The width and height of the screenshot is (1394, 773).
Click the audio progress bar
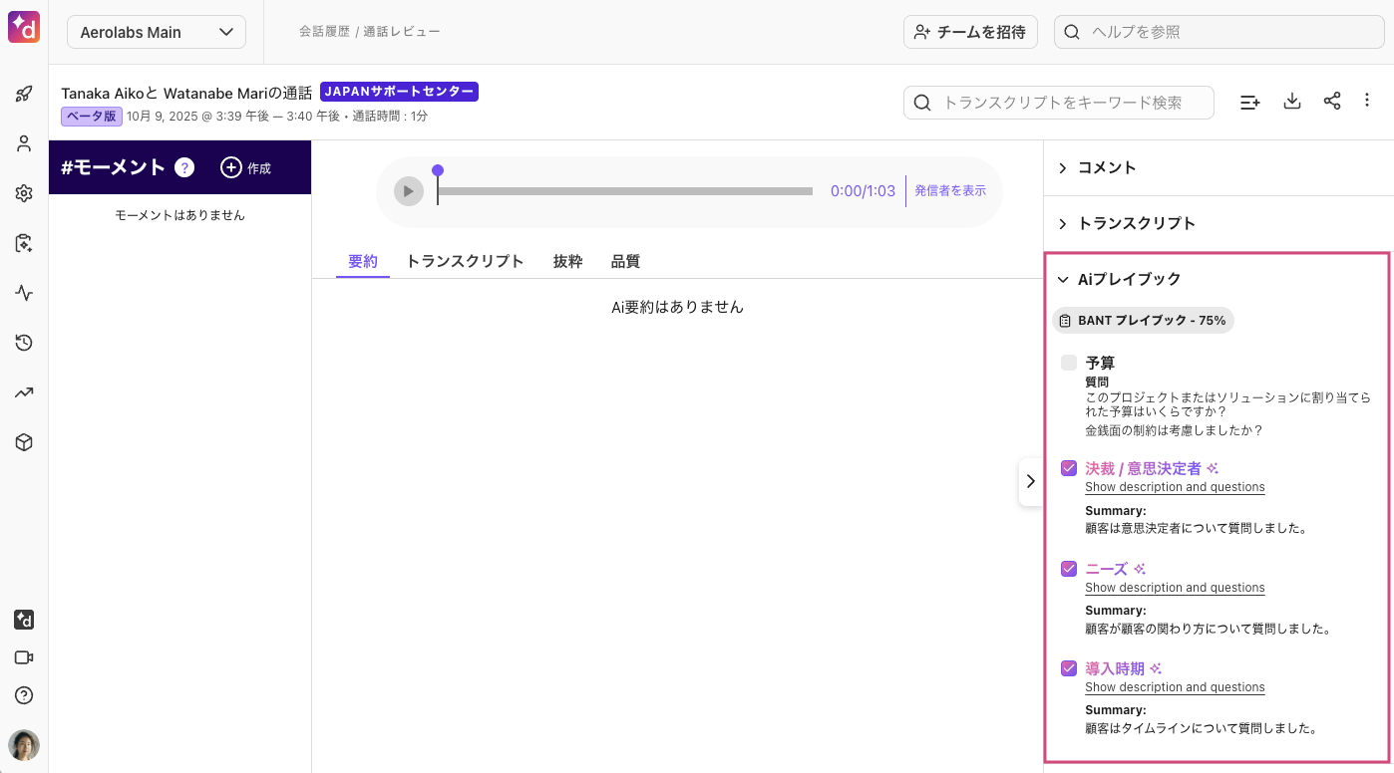tap(624, 191)
